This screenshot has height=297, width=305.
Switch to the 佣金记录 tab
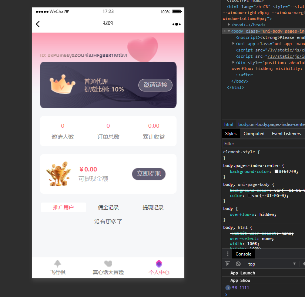click(x=108, y=207)
